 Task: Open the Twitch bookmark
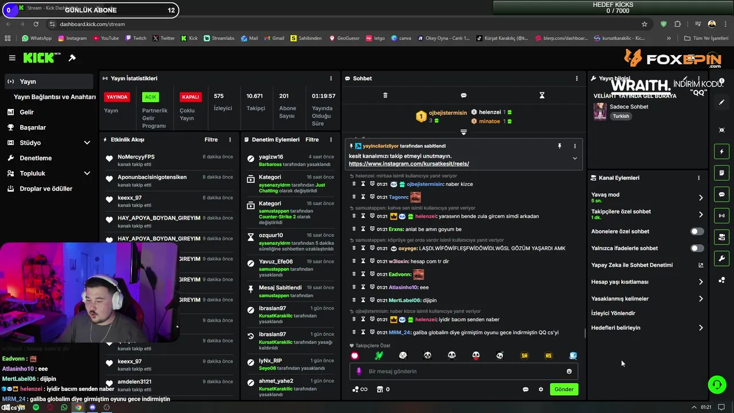pos(135,38)
